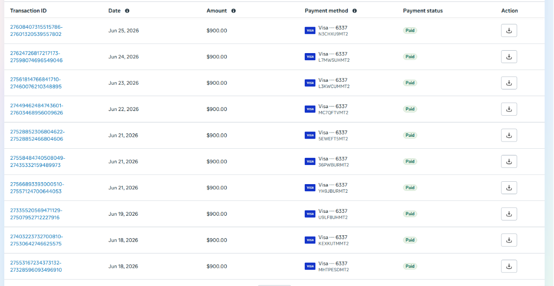
Task: Click the Amount column header
Action: (x=217, y=11)
